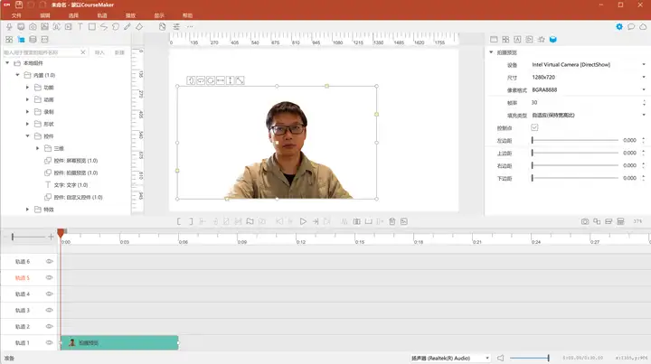Viewport: 651px width, 364px height.
Task: Click the 导入 import button
Action: click(99, 52)
